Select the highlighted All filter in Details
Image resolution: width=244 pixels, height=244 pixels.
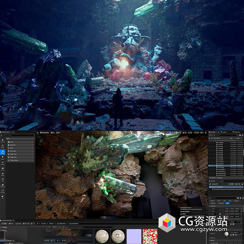pos(227,203)
